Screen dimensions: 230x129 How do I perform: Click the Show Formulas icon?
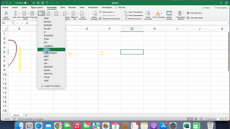coord(148,14)
